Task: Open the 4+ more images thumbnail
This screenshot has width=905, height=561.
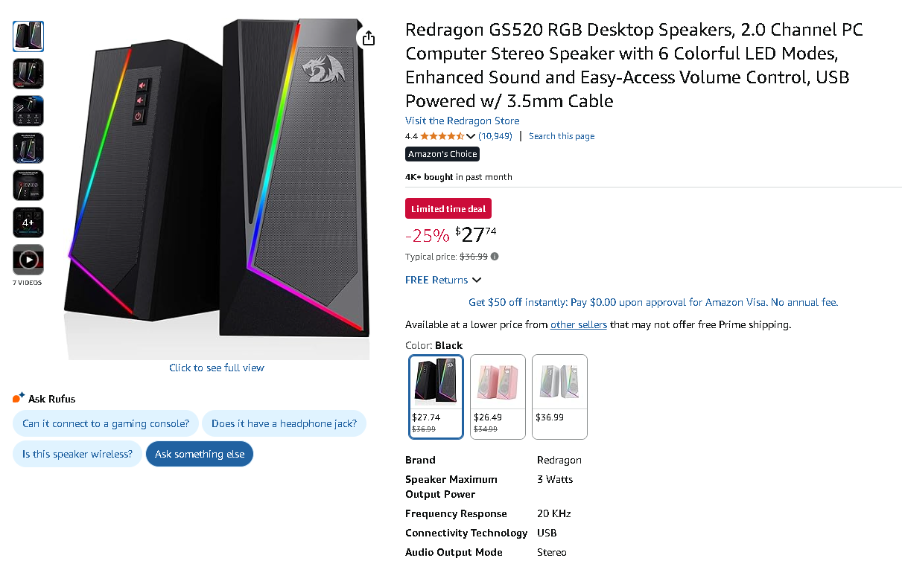Action: pyautogui.click(x=28, y=222)
